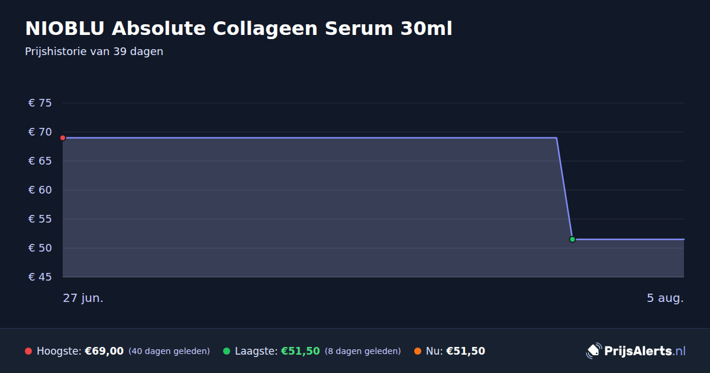Click the red Hoogste legend dot
Image resolution: width=710 pixels, height=373 pixels.
click(x=28, y=351)
